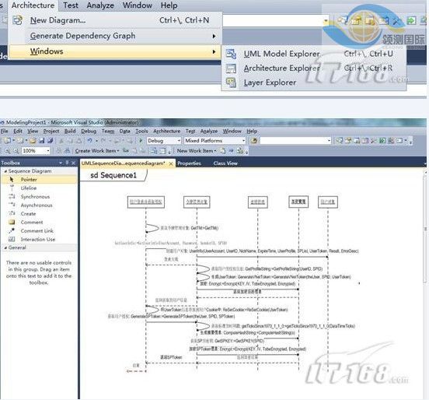The height and width of the screenshot is (400, 429).
Task: Open the find combo box dropdown arrow
Action: click(329, 141)
